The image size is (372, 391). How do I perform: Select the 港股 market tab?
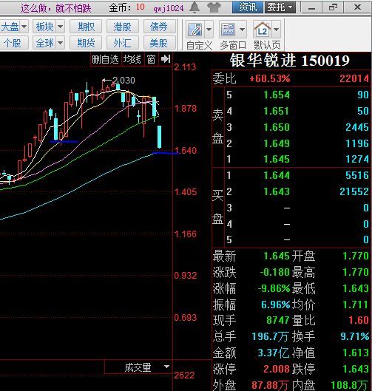point(122,27)
